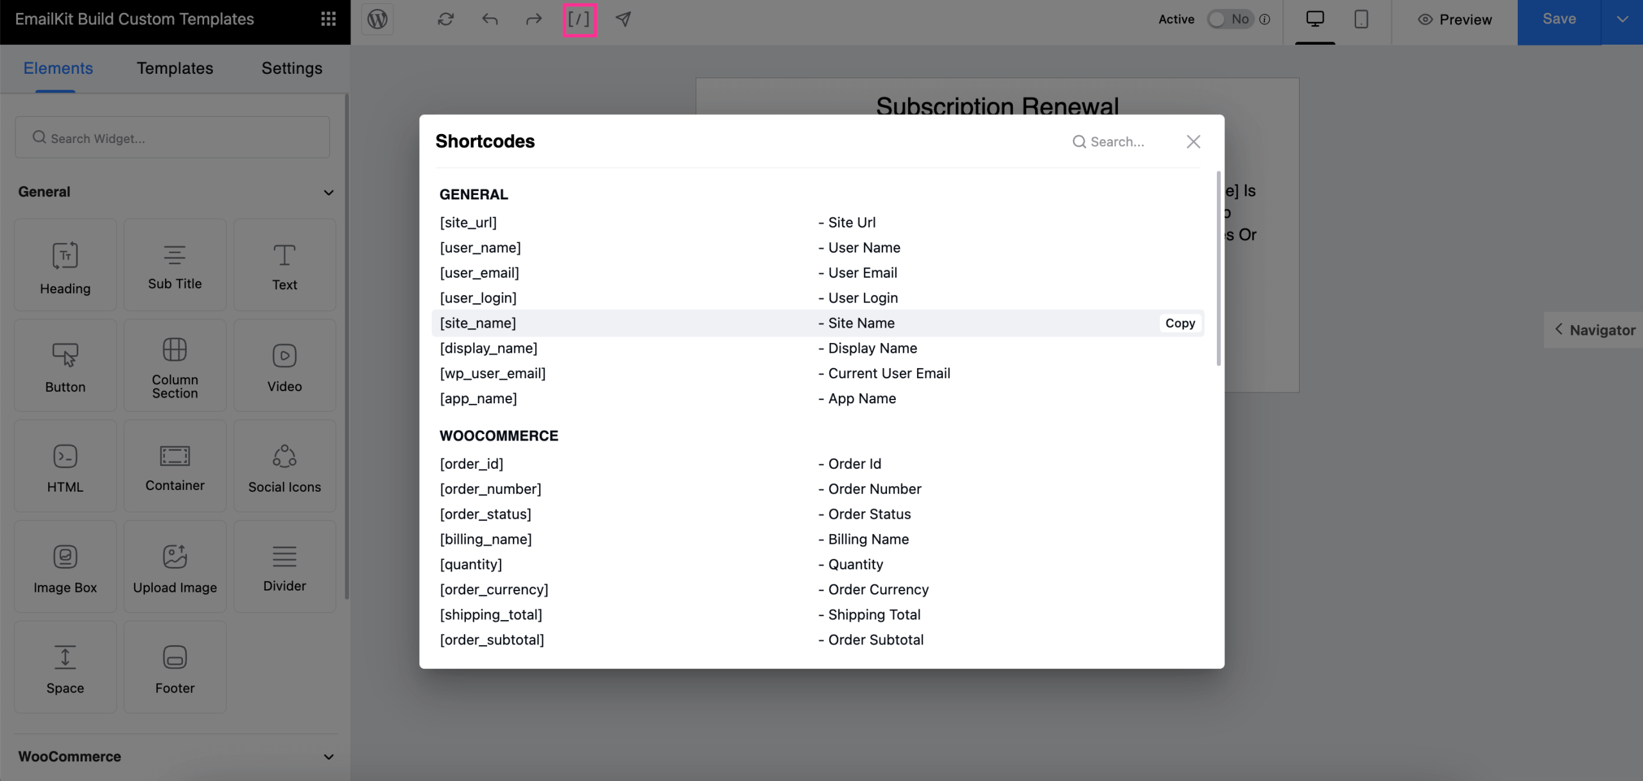
Task: Click the [wp_user_email] shortcode row
Action: coord(818,373)
